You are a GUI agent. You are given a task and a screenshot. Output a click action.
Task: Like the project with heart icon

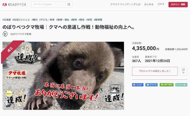pos(183,71)
